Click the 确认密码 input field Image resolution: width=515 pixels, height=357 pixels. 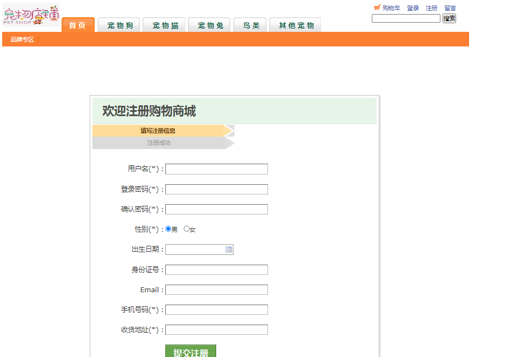pos(217,210)
